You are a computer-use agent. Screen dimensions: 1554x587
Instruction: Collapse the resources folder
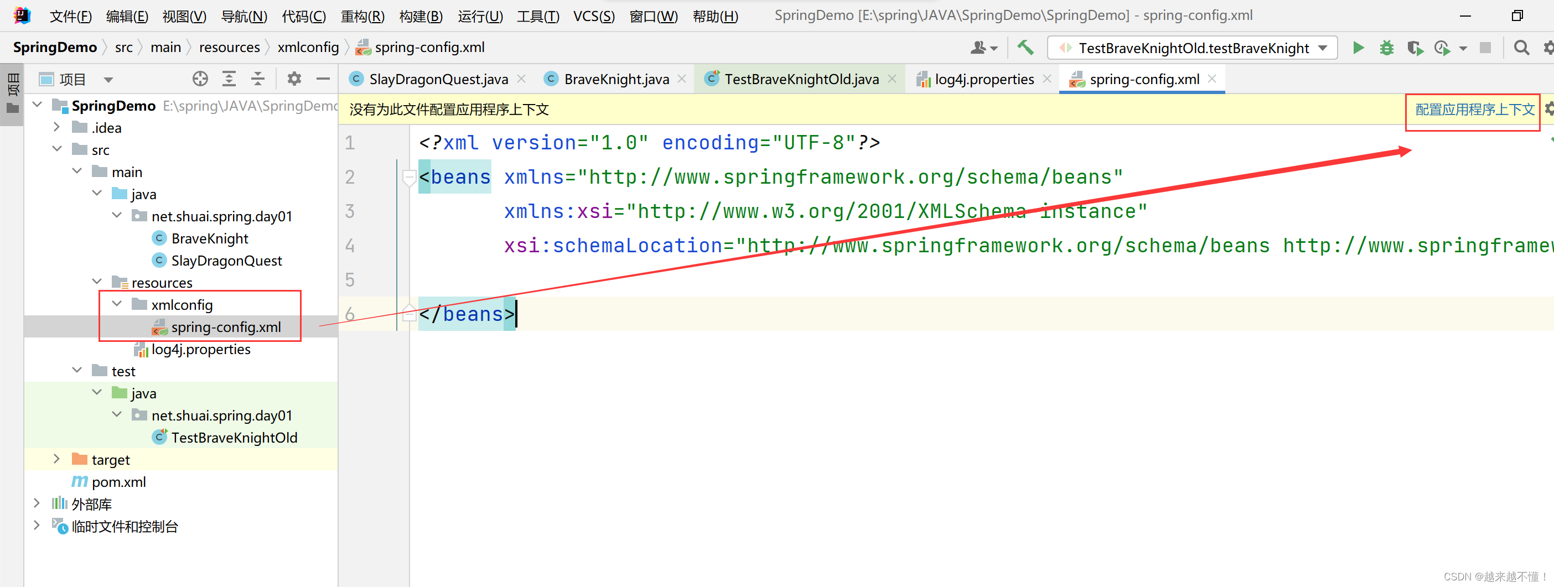pos(97,282)
